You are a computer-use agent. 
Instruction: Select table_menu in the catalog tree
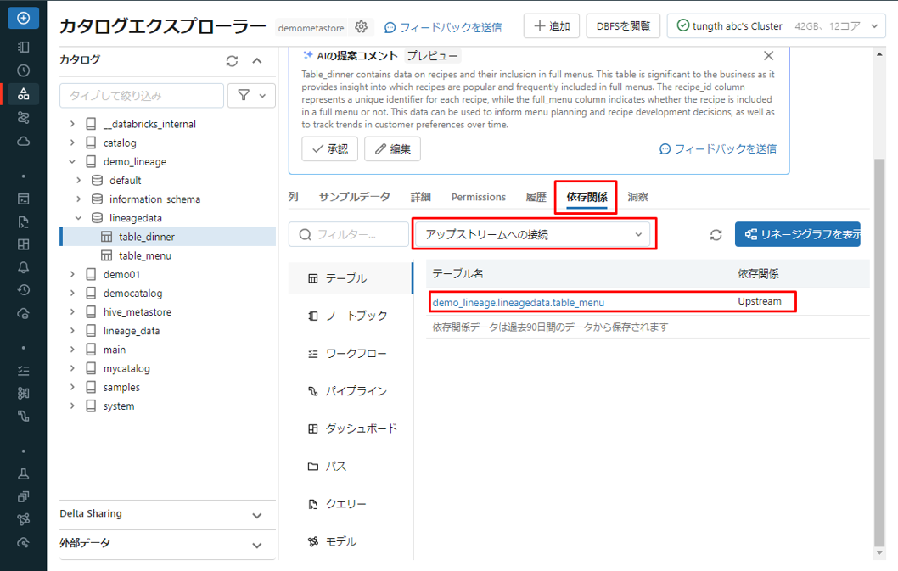(145, 255)
